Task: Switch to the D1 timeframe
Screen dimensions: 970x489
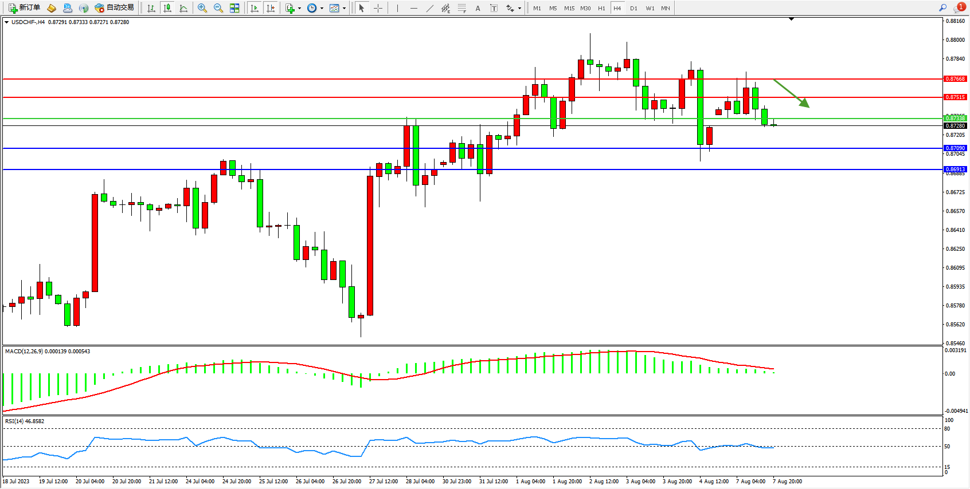Action: (x=633, y=8)
